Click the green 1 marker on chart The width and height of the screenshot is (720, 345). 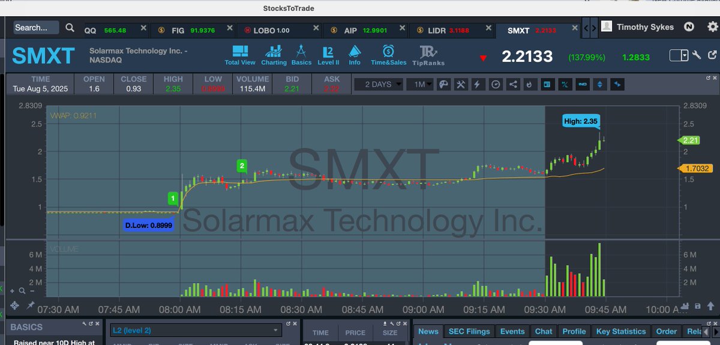pyautogui.click(x=173, y=198)
